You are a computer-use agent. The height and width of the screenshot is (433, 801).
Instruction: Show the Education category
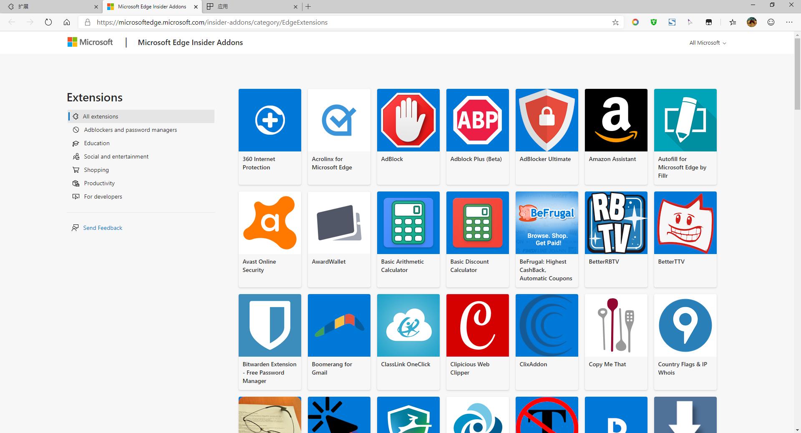(141, 143)
